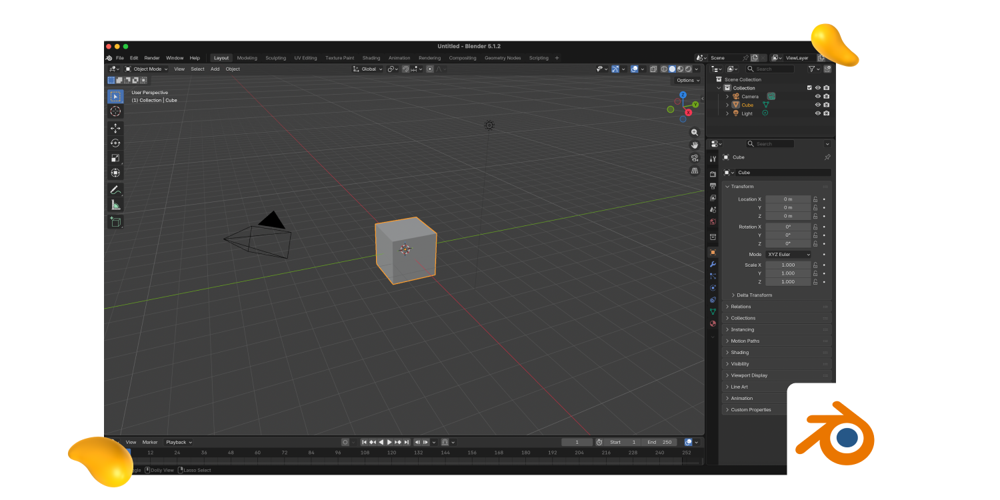Open the Playback dropdown in timeline
This screenshot has height=500, width=1000.
(179, 442)
